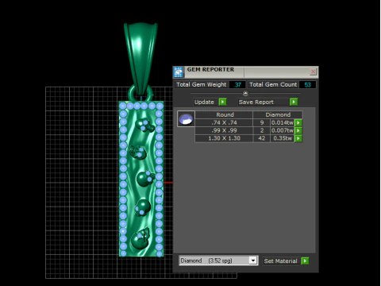381x286 pixels.
Task: Close the Gem Reporter panel
Action: 313,71
